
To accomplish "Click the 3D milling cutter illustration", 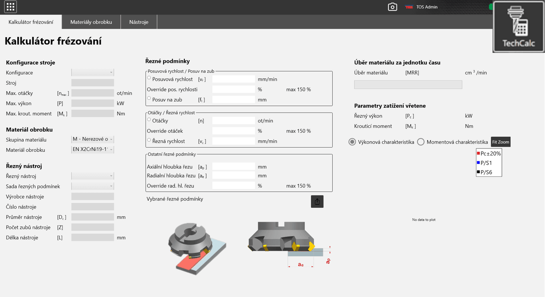I will click(197, 248).
